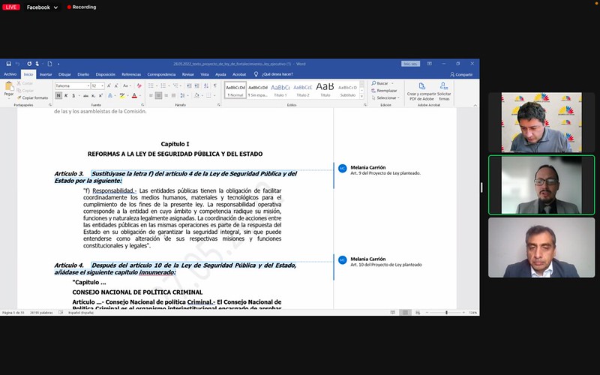The height and width of the screenshot is (375, 600).
Task: Click the Iniciar sesión button
Action: (x=410, y=64)
